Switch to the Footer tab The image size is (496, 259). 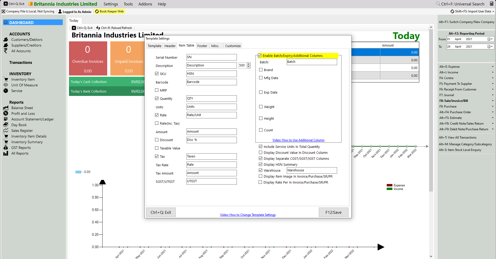tap(202, 46)
